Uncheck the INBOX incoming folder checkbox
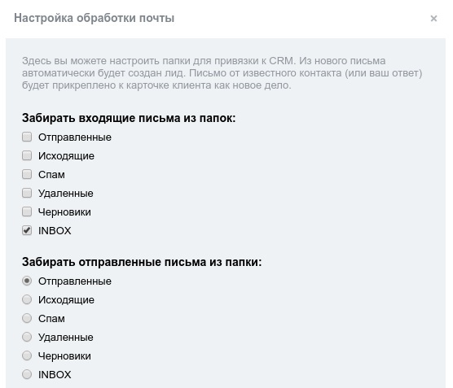This screenshot has width=453, height=388. (x=27, y=230)
